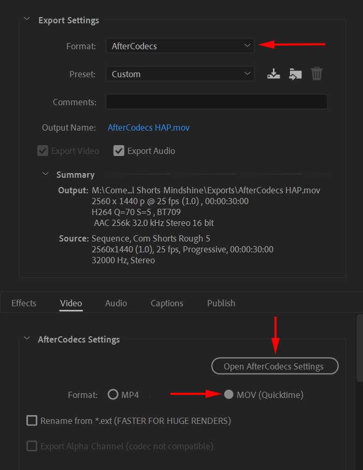
Task: Click inside the Comments input field
Action: click(x=216, y=102)
